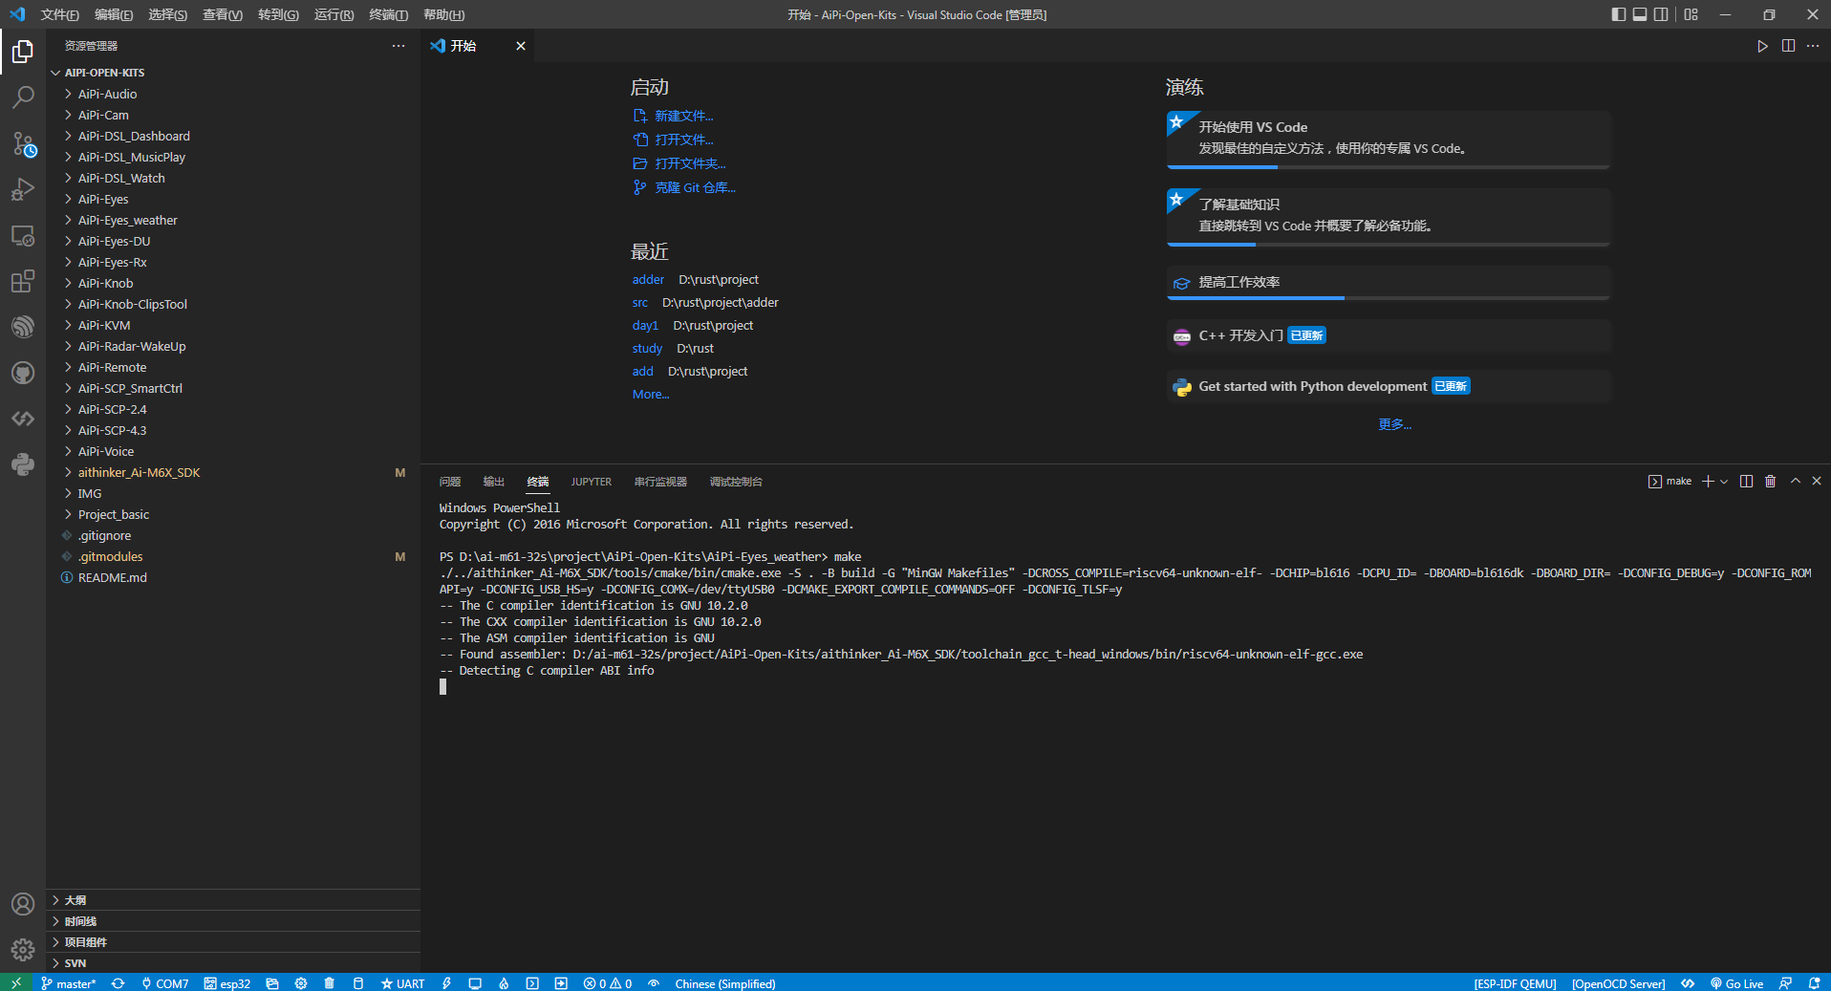Open SDK configuration gear in status bar

point(301,983)
